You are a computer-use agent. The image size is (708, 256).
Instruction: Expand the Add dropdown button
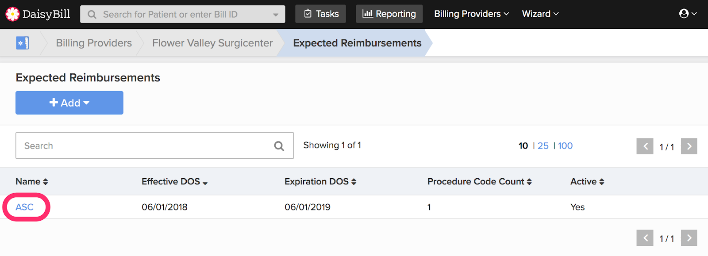click(x=69, y=103)
